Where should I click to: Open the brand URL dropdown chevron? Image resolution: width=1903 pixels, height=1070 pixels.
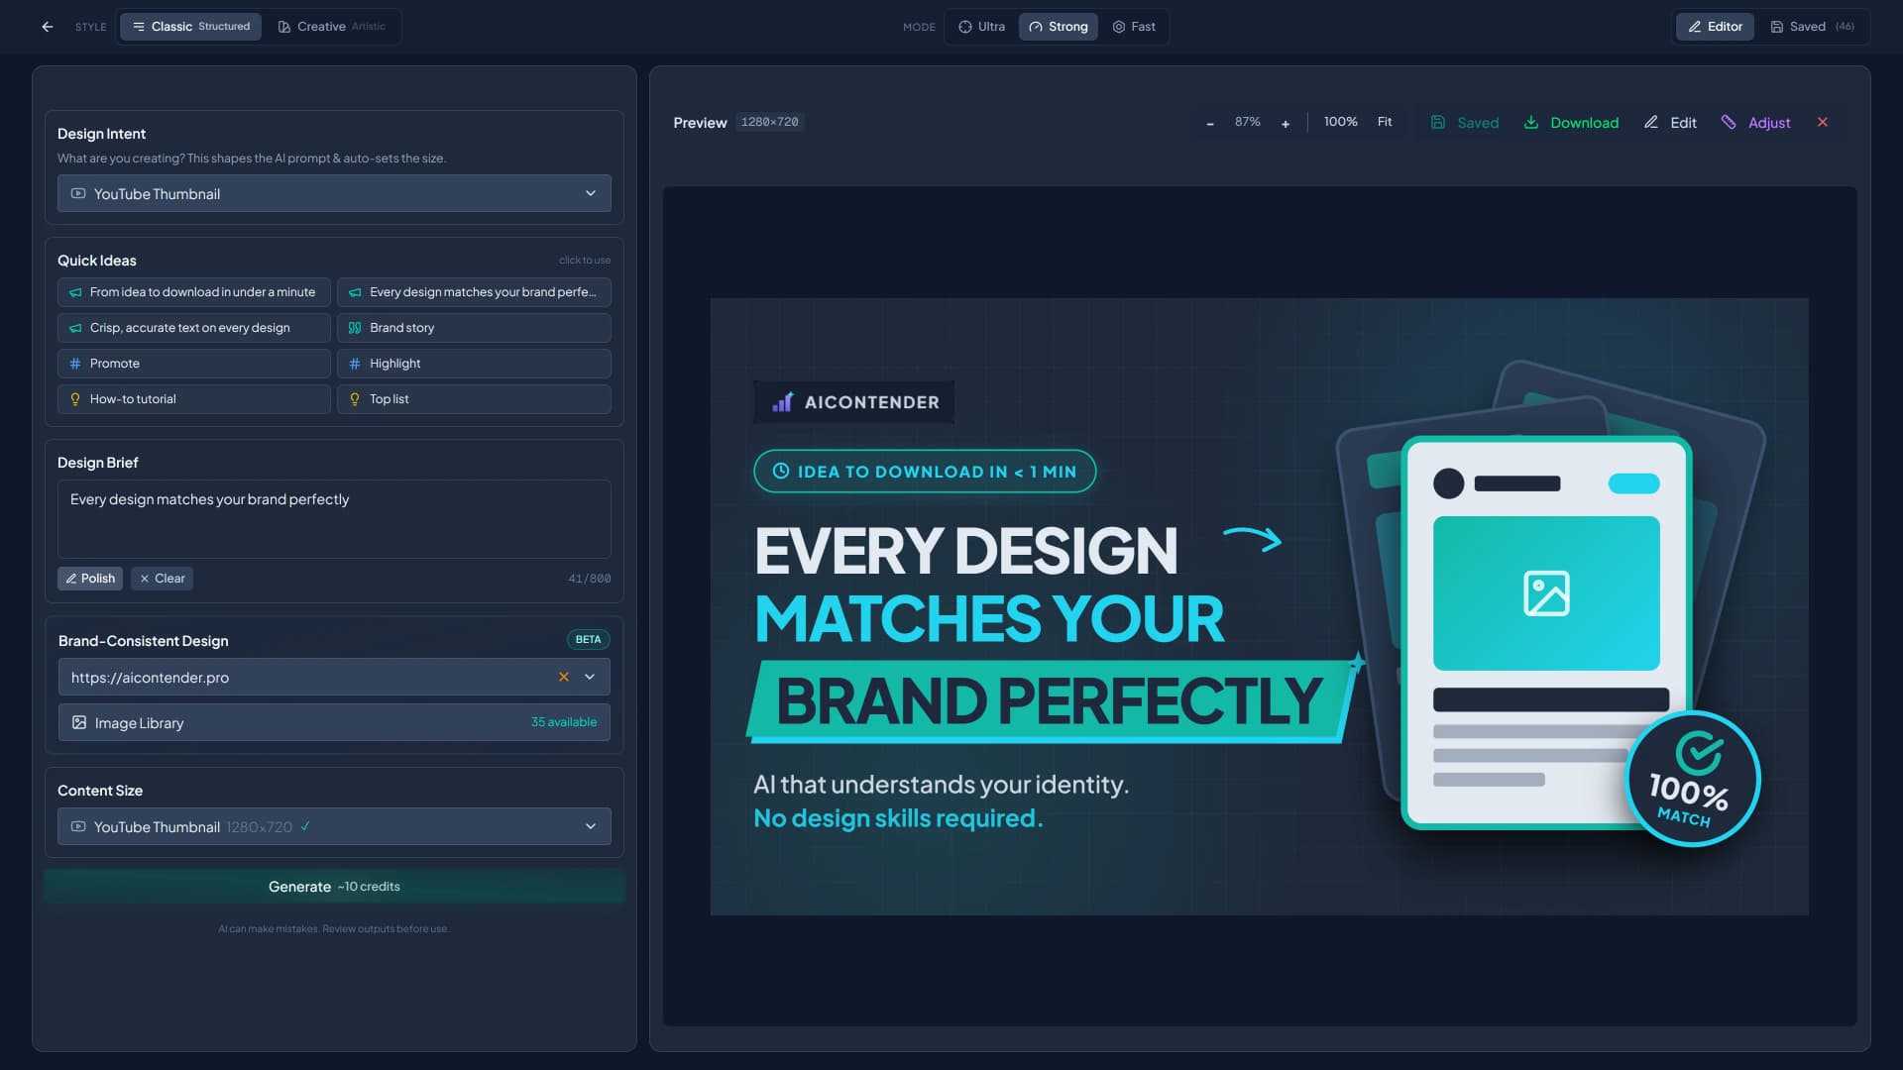point(590,677)
